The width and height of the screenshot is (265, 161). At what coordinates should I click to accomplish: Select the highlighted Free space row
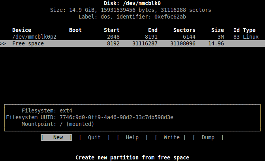133,43
